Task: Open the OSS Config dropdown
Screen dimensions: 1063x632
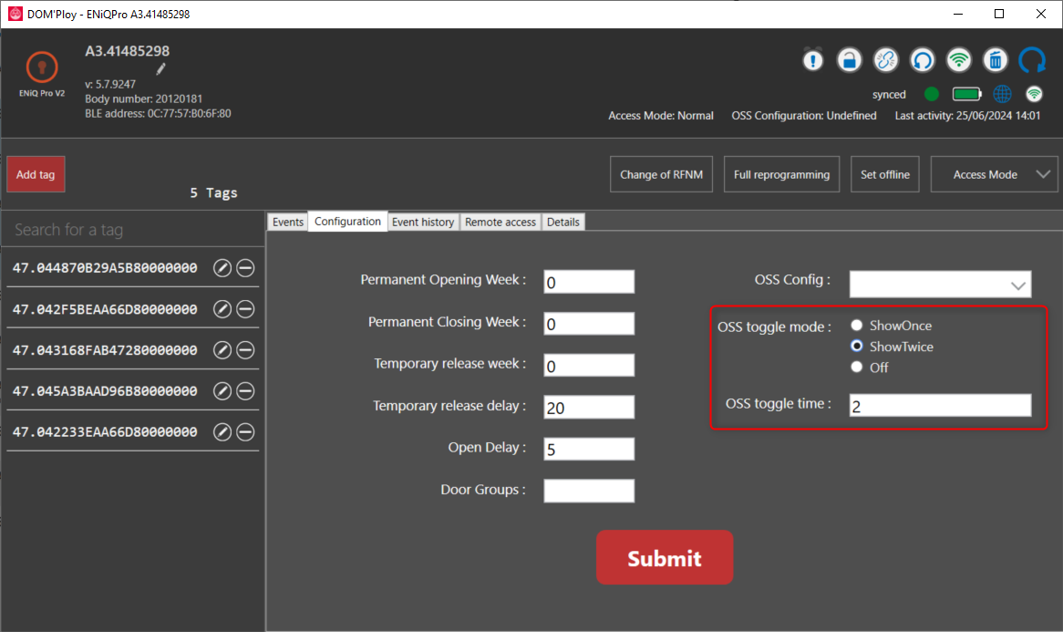Action: click(940, 285)
